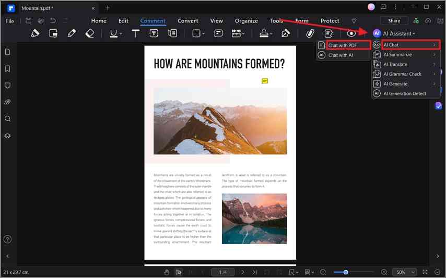Click the Underline markup tool
446x278 pixels.
pos(113,33)
